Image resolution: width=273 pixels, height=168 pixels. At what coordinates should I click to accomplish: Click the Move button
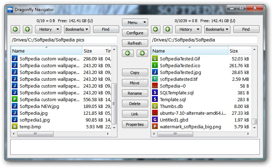(135, 83)
